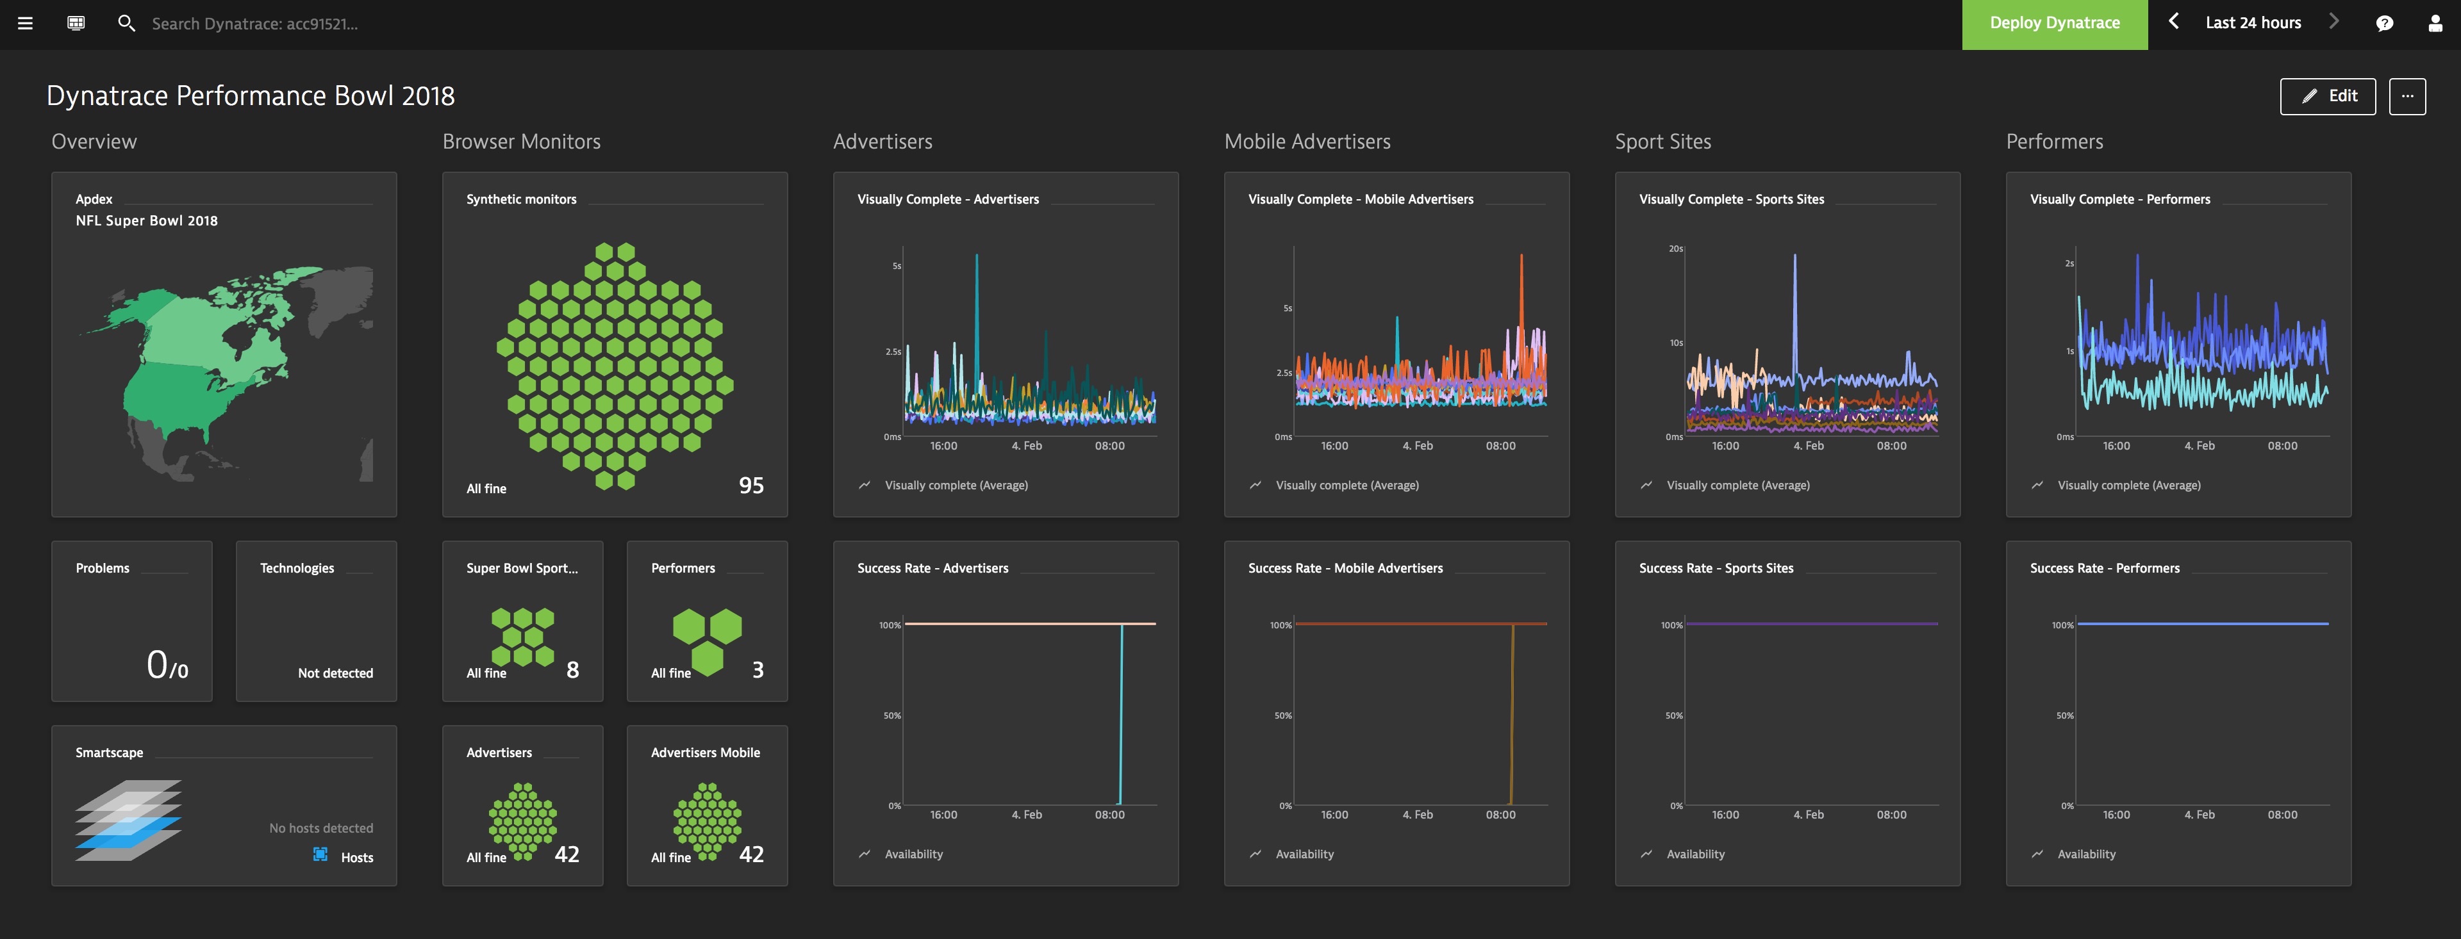Open Success Rate - Performers title

pos(2105,568)
